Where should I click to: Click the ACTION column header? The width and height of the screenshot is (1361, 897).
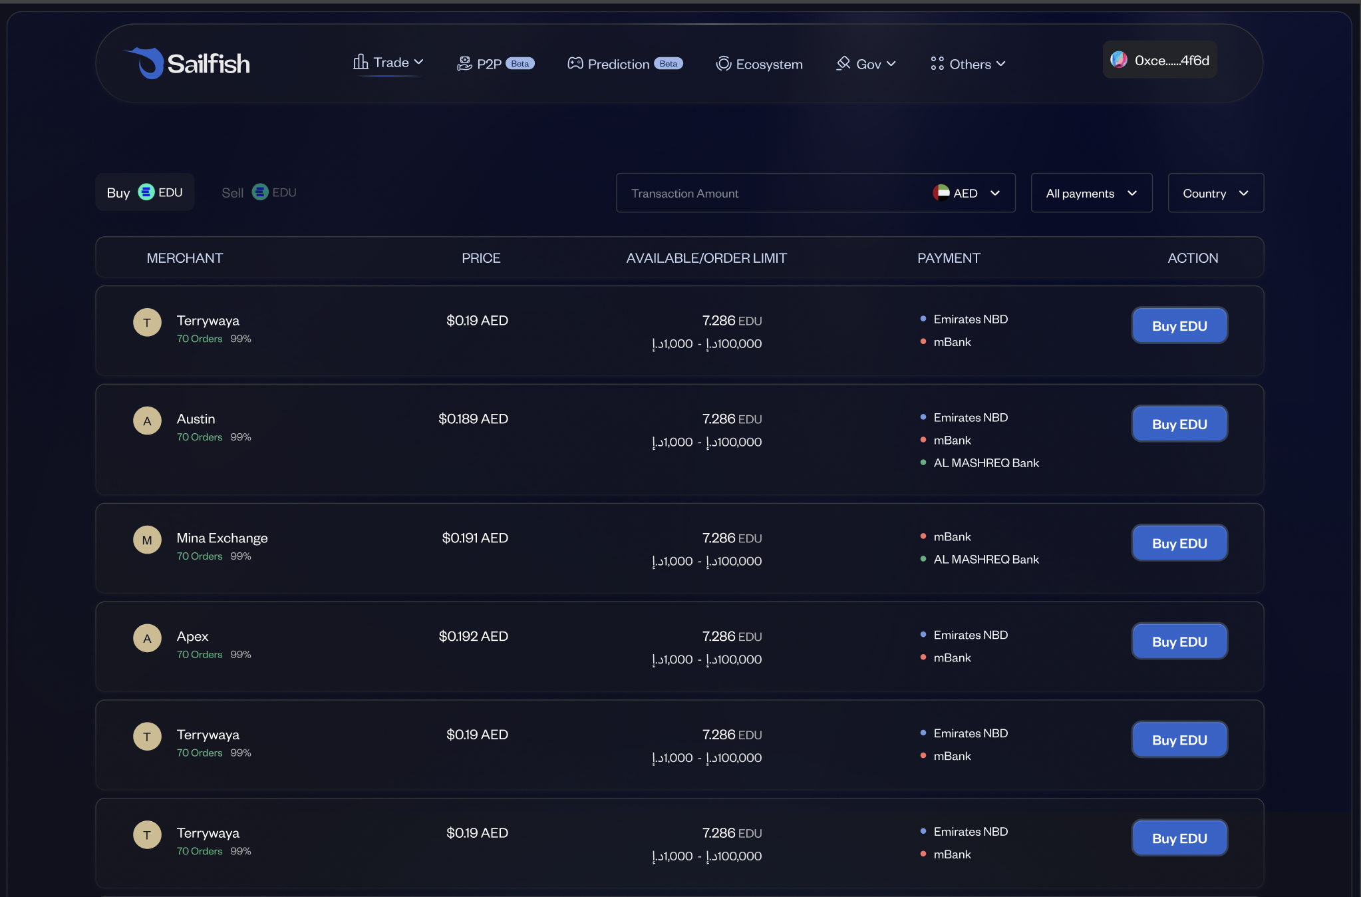1193,258
